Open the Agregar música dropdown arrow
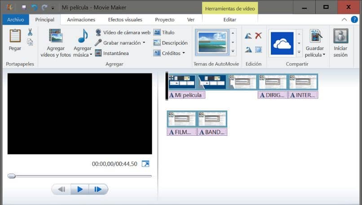The height and width of the screenshot is (205, 362). click(x=91, y=55)
